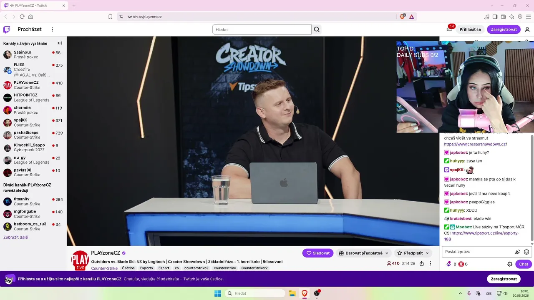This screenshot has height=300, width=534.
Task: Open charmiie channel in sidebar
Action: coord(33,110)
